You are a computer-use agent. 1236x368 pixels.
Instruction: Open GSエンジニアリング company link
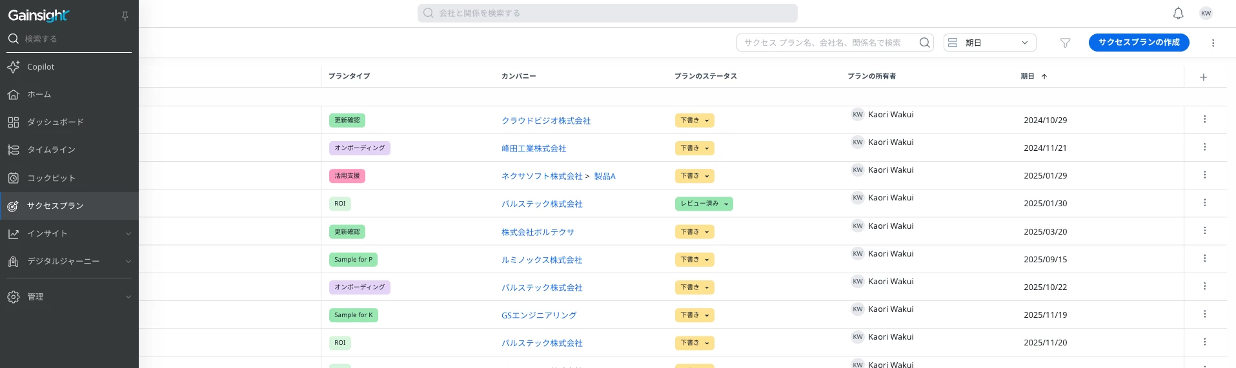click(539, 315)
